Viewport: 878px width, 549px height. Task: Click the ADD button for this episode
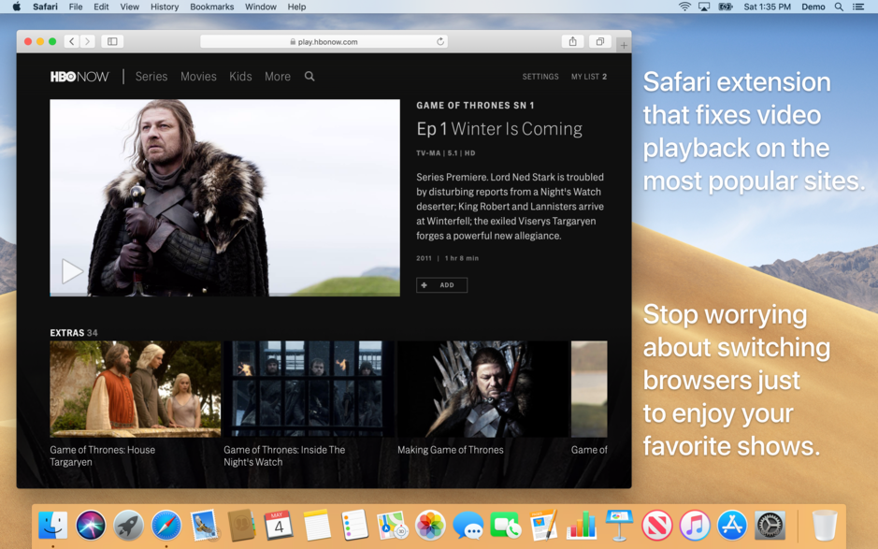[441, 285]
